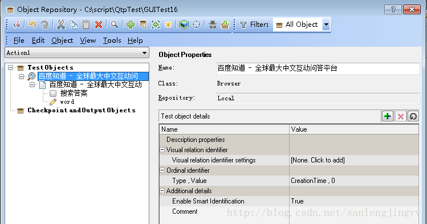The image size is (427, 224).
Task: Open the File menu
Action: [x=19, y=40]
